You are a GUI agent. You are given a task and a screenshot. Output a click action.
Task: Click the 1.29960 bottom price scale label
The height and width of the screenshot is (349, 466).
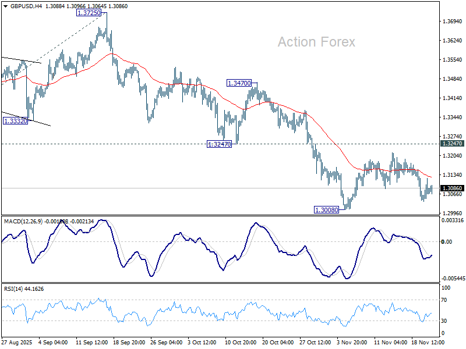pyautogui.click(x=453, y=213)
